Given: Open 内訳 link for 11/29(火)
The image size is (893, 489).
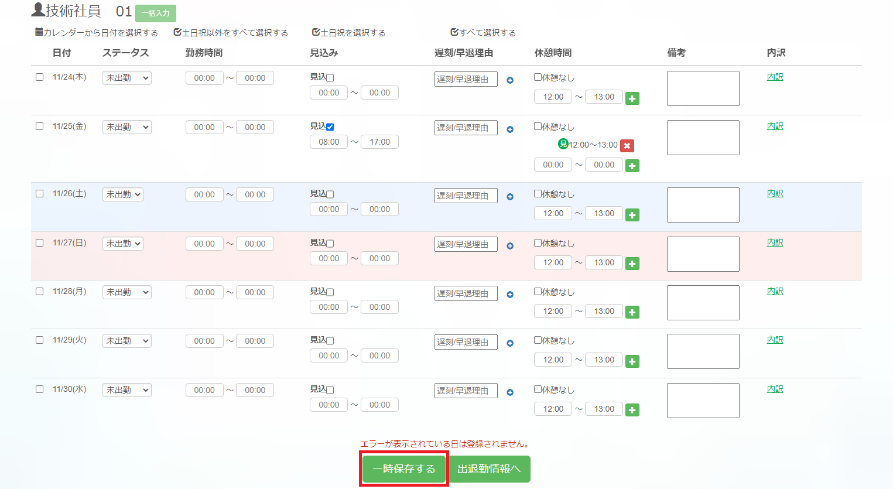Looking at the screenshot, I should coord(775,340).
